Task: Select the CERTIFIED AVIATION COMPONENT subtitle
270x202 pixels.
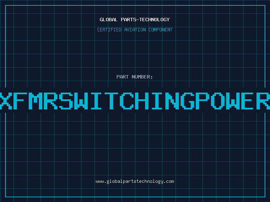Action: click(135, 30)
